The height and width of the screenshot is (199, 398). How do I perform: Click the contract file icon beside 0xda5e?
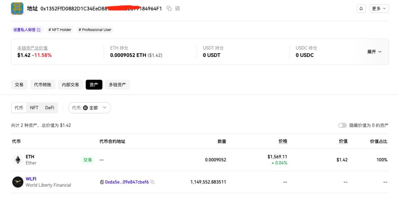point(102,182)
